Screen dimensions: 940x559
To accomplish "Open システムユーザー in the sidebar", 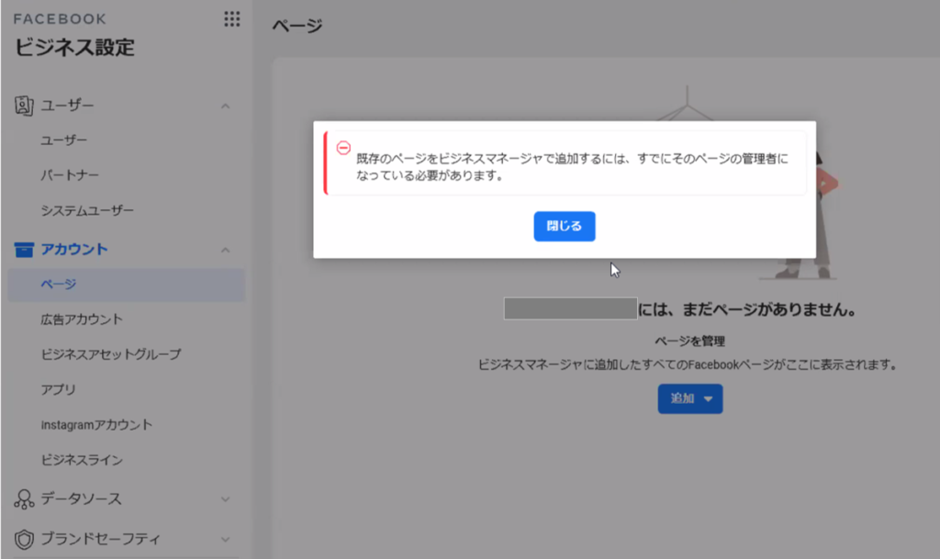I will pyautogui.click(x=87, y=211).
